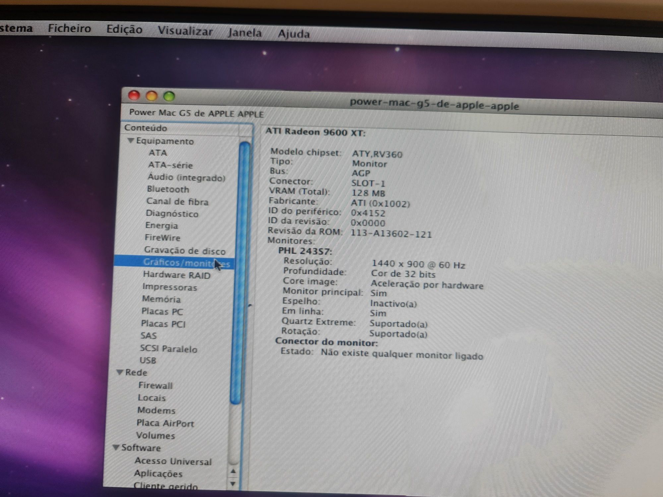Collapse the Rede section triangle
Screen dimensions: 663x497
[120, 372]
